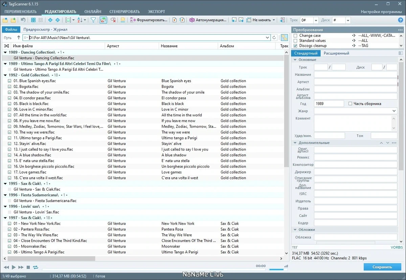The width and height of the screenshot is (406, 280).
Task: Uncheck the Discogs cleanup checkbox
Action: [x=295, y=46]
